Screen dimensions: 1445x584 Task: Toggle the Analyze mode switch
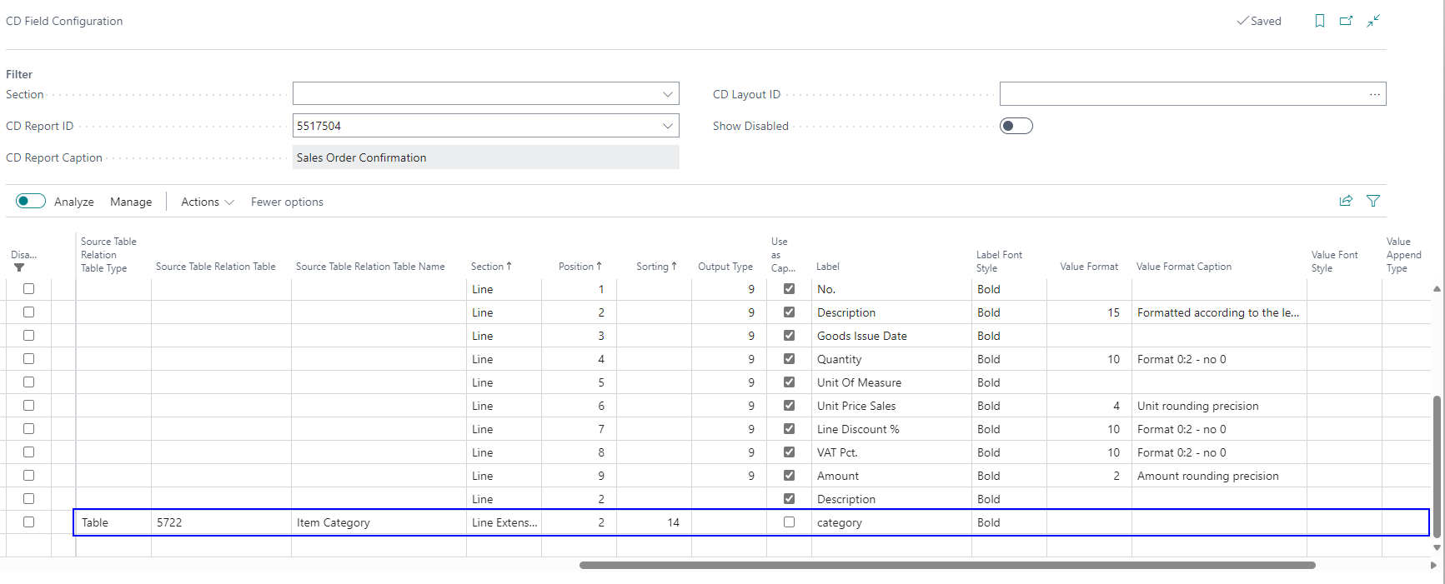click(x=31, y=201)
